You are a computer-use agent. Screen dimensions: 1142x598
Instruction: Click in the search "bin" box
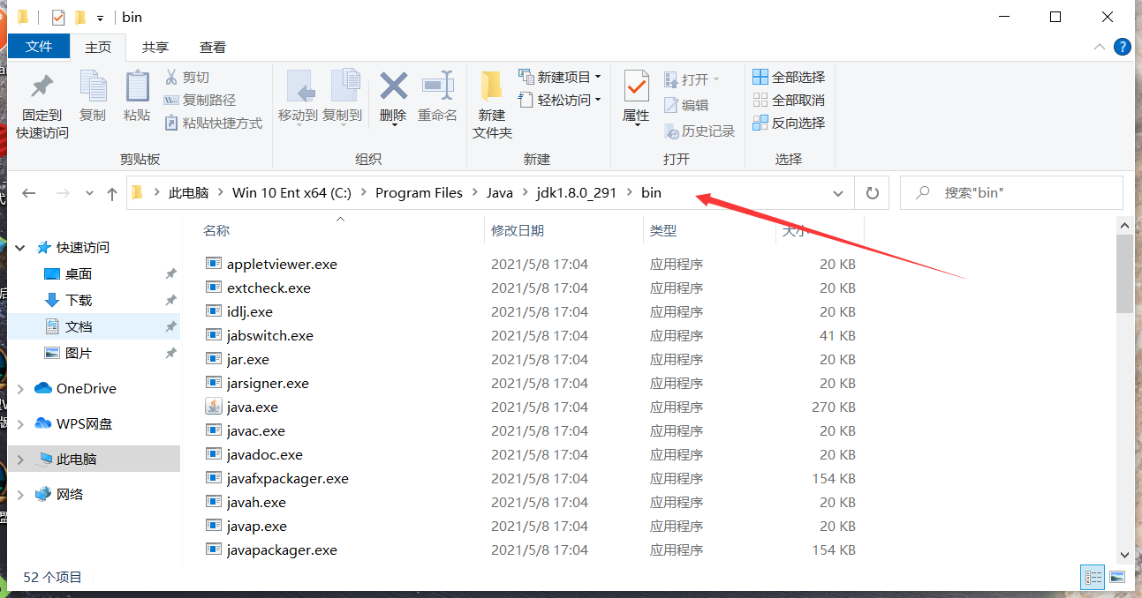click(x=1011, y=193)
